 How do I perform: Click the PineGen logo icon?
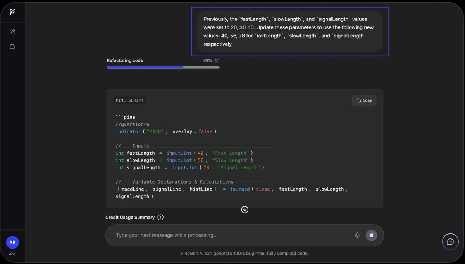point(12,12)
